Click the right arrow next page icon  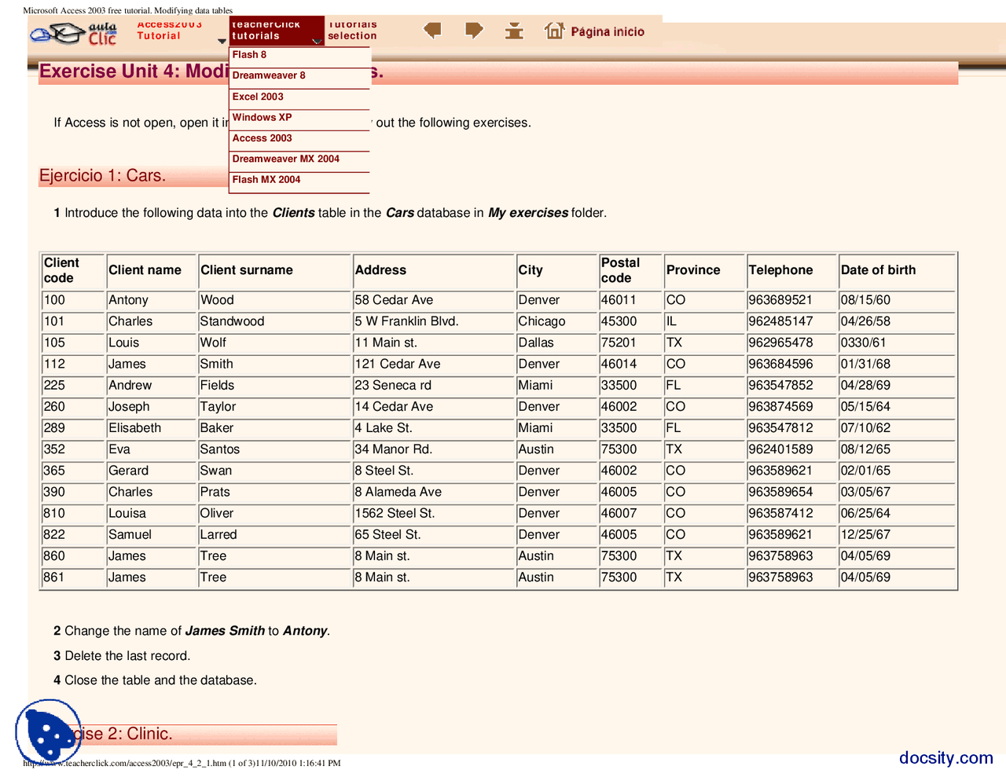pyautogui.click(x=474, y=31)
